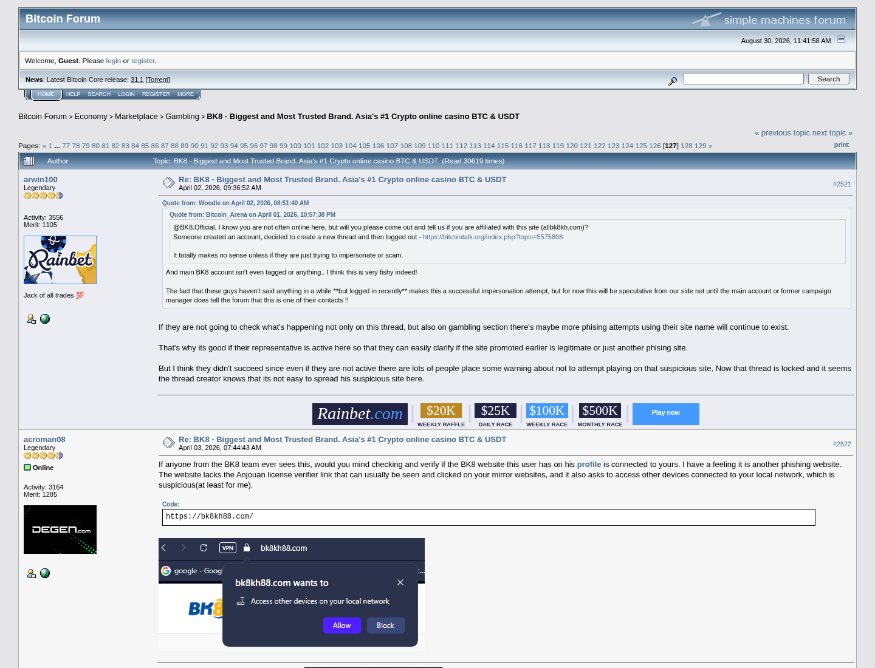The height and width of the screenshot is (668, 875).
Task: Click the $500K Monthly Race banner
Action: [600, 415]
